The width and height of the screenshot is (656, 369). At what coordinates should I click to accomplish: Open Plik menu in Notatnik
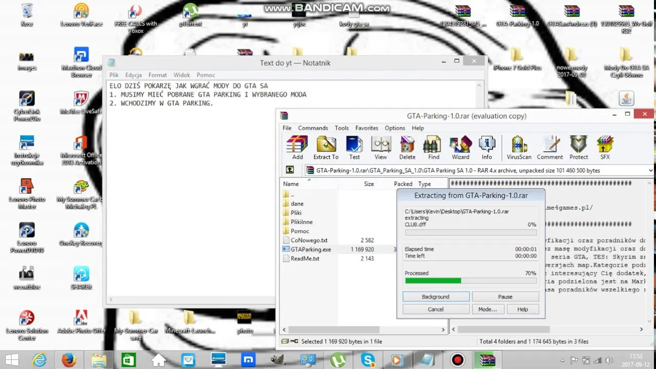tap(114, 75)
